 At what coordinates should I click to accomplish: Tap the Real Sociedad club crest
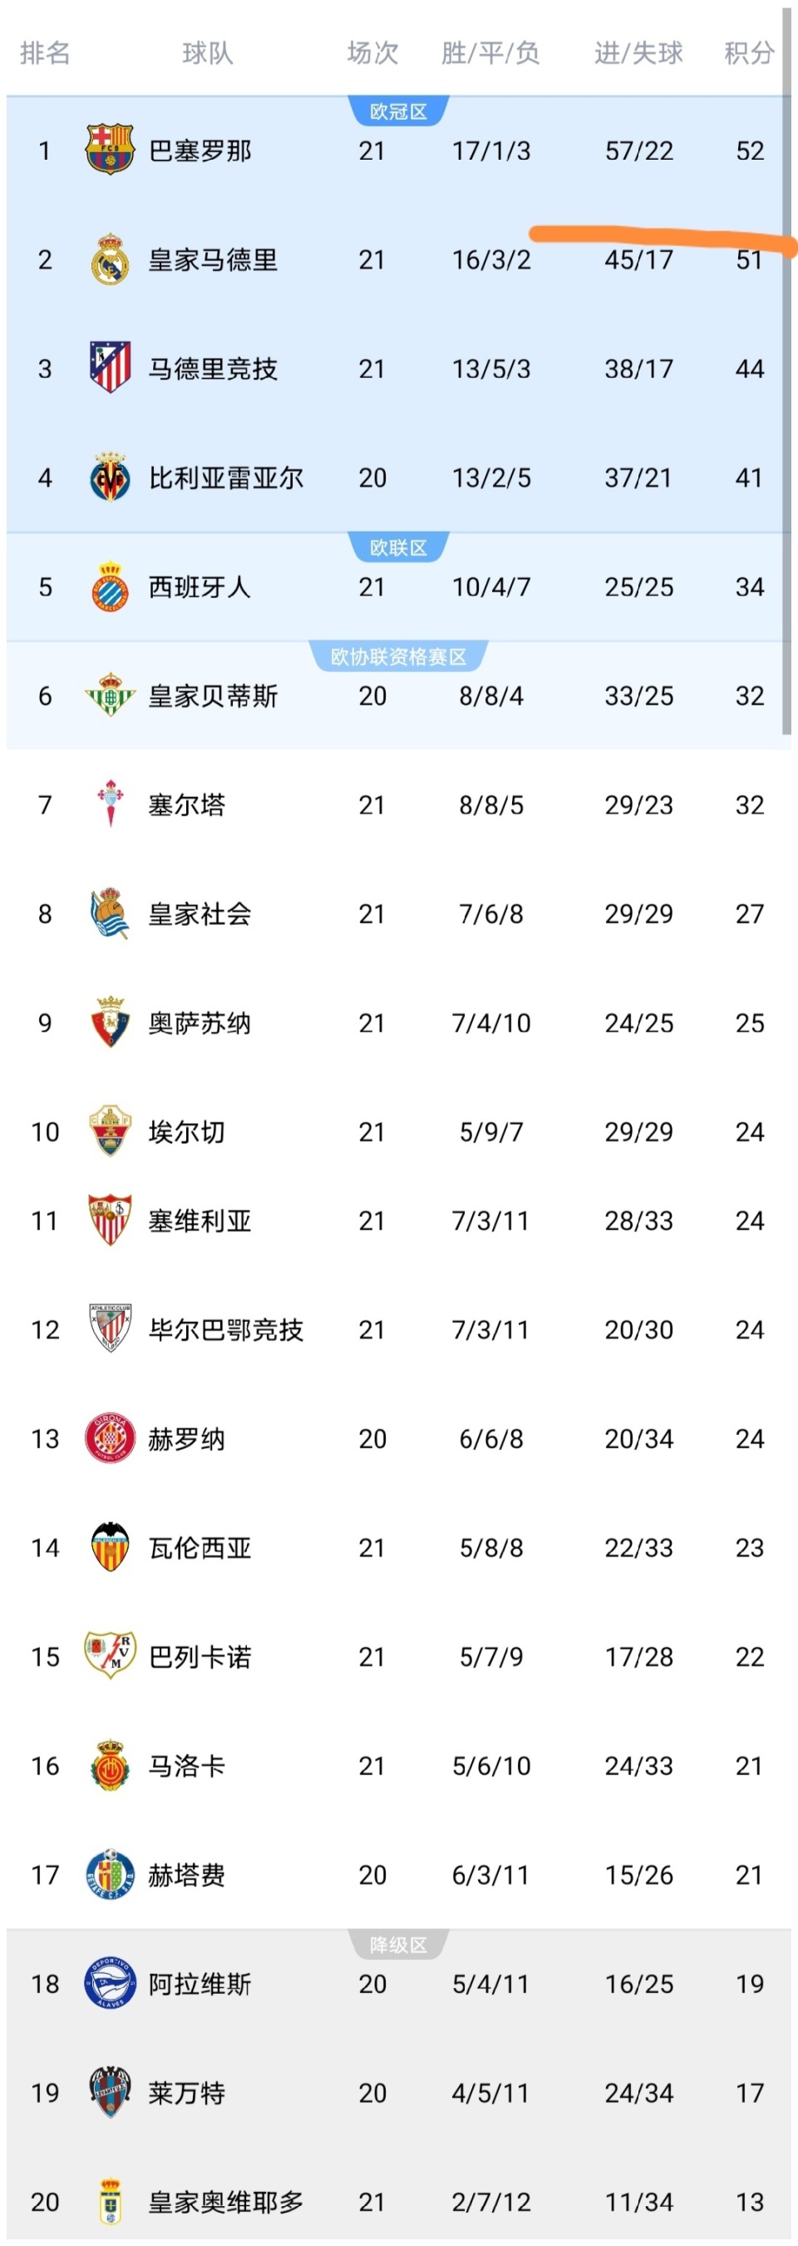(x=110, y=913)
